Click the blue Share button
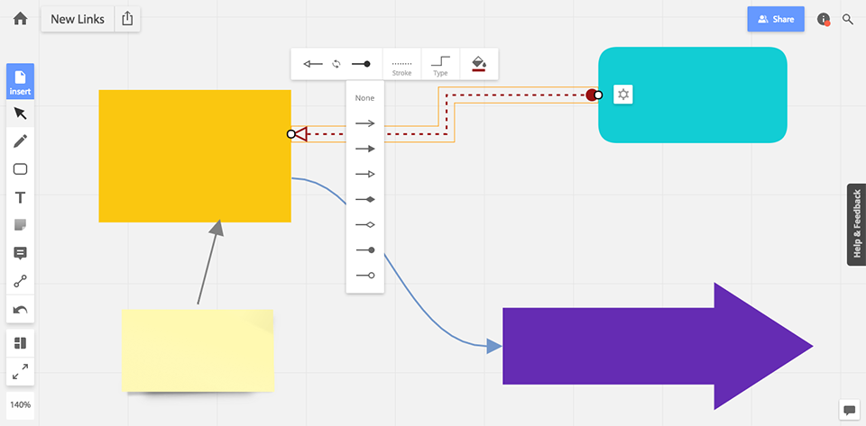The height and width of the screenshot is (426, 866). point(776,19)
